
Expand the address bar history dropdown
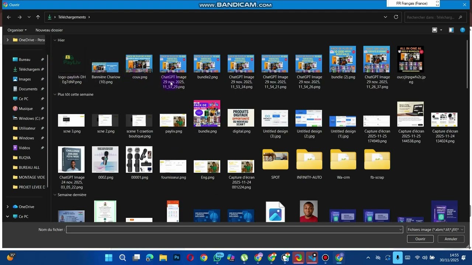[385, 17]
